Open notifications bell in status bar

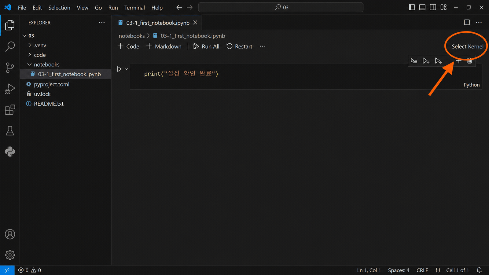(x=479, y=270)
